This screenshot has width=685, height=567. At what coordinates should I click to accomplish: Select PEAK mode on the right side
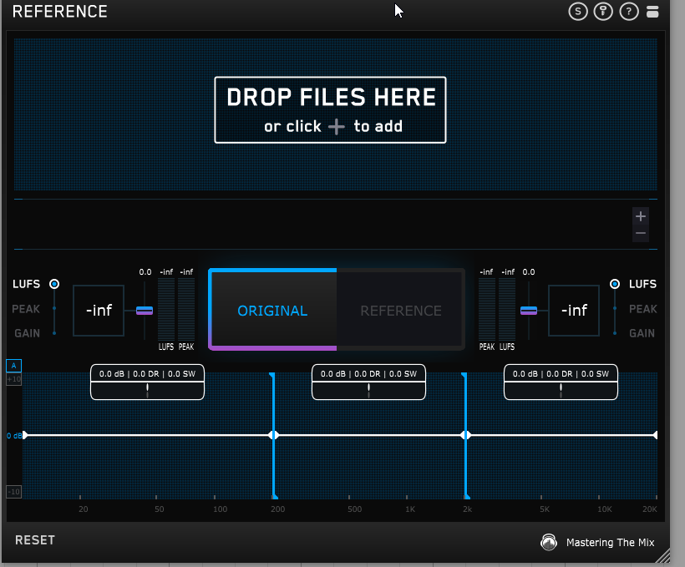(642, 309)
